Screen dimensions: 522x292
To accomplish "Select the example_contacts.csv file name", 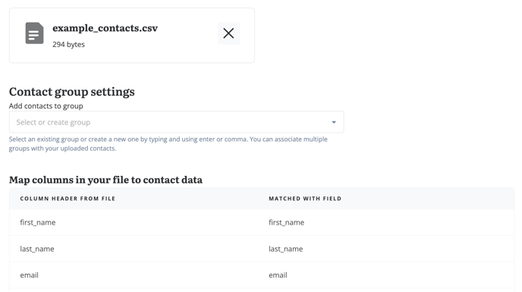I will click(105, 28).
